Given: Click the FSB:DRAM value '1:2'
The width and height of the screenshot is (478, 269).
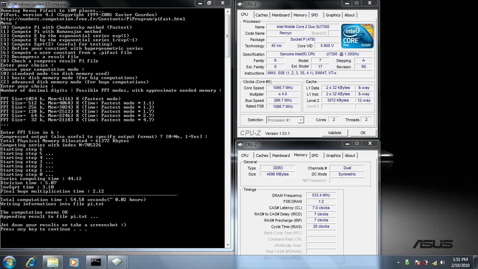Looking at the screenshot, I should click(x=321, y=201).
